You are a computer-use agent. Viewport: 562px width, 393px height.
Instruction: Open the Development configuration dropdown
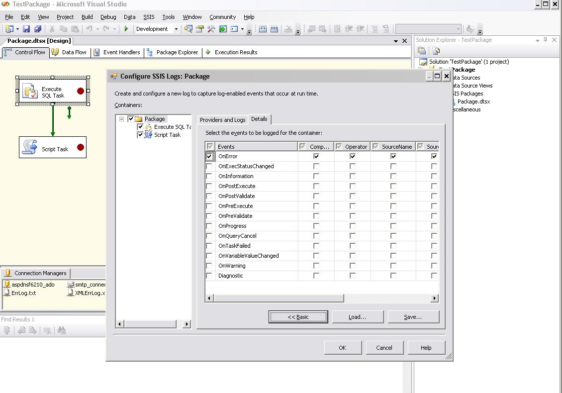[176, 29]
